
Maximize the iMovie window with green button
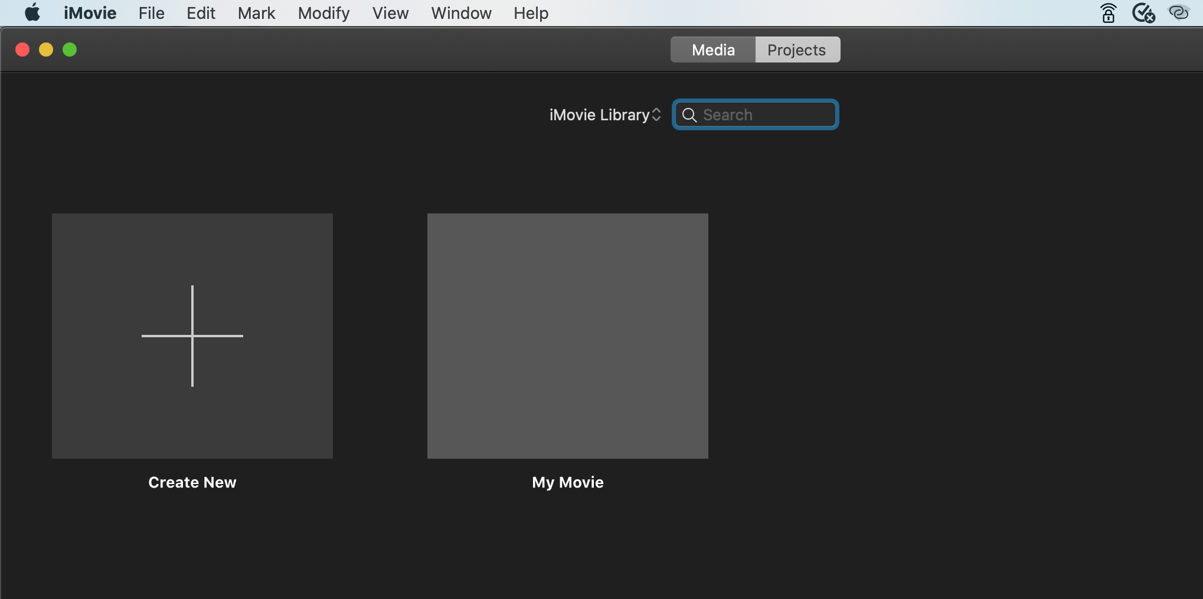click(70, 50)
